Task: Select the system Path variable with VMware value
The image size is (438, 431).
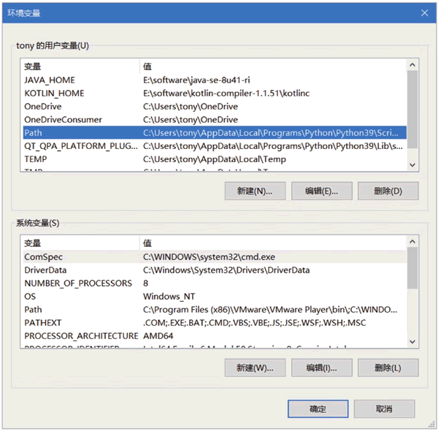Action: pyautogui.click(x=215, y=310)
